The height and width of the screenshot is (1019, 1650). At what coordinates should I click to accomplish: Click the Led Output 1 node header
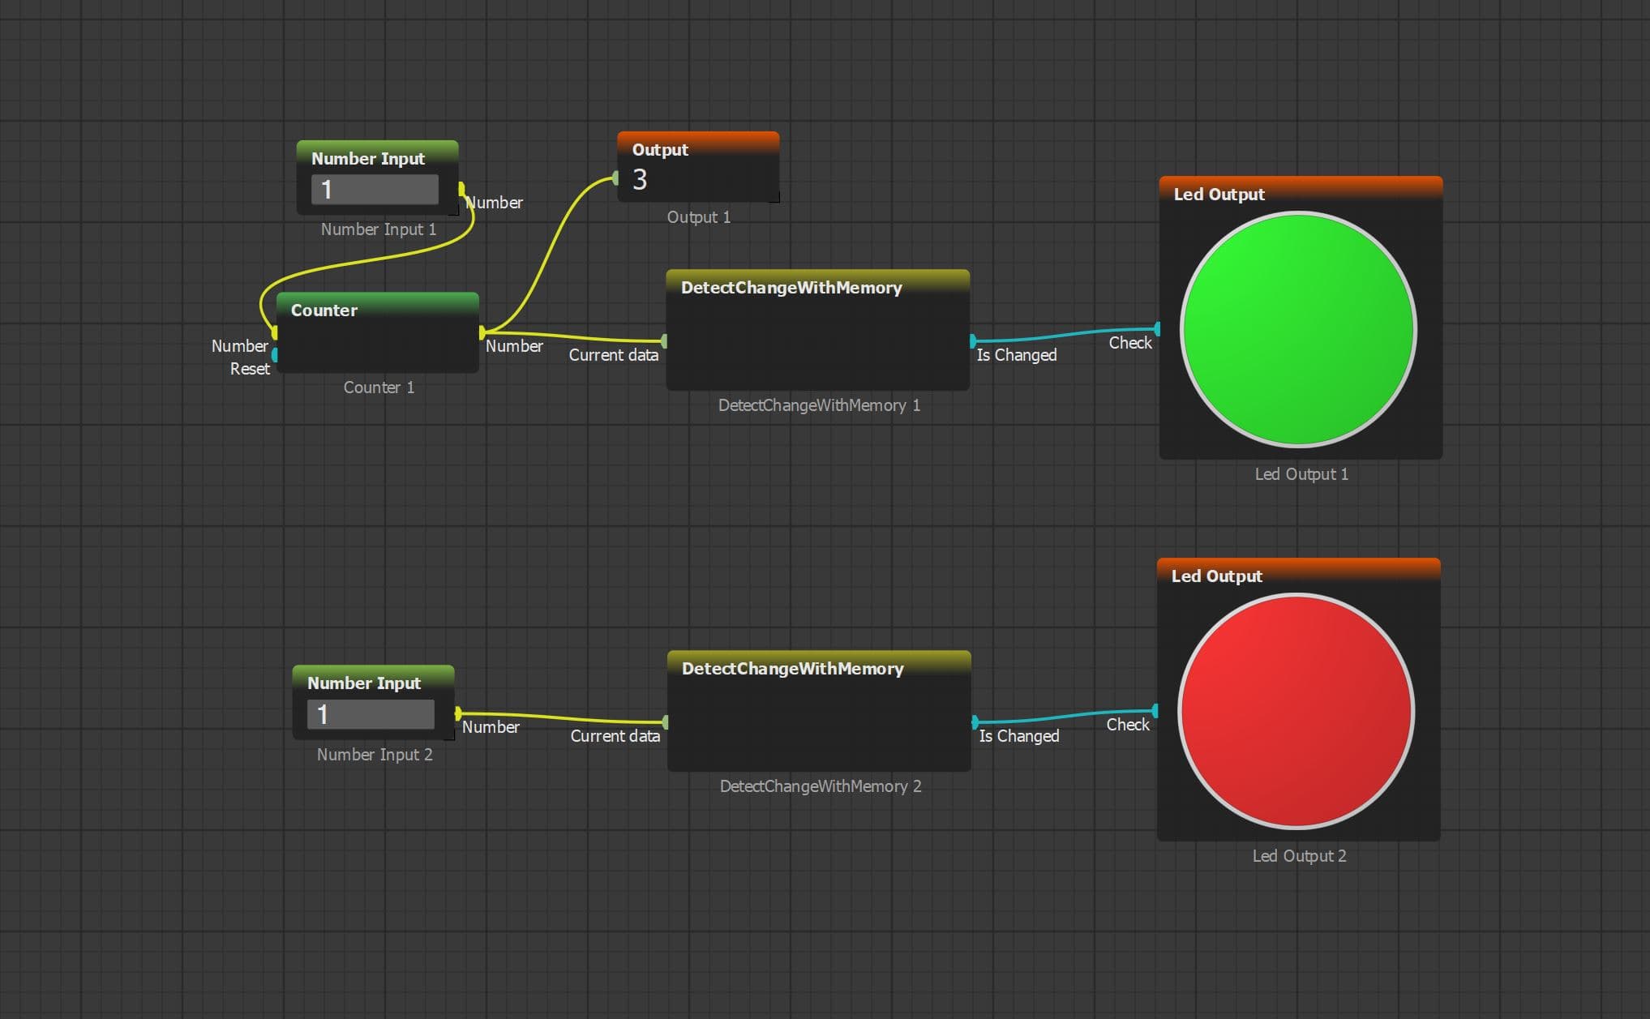pos(1300,194)
